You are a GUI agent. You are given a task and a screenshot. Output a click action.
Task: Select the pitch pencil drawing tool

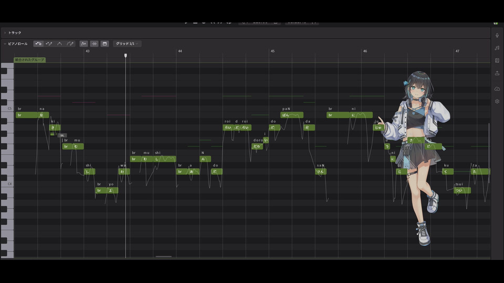pyautogui.click(x=70, y=43)
